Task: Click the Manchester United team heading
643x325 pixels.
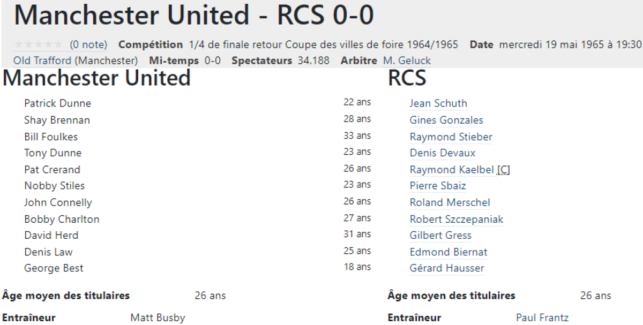Action: click(x=96, y=78)
